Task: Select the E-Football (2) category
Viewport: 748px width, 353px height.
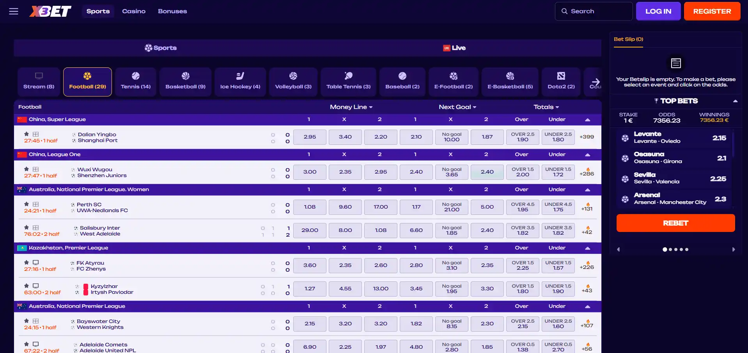Action: click(x=454, y=82)
